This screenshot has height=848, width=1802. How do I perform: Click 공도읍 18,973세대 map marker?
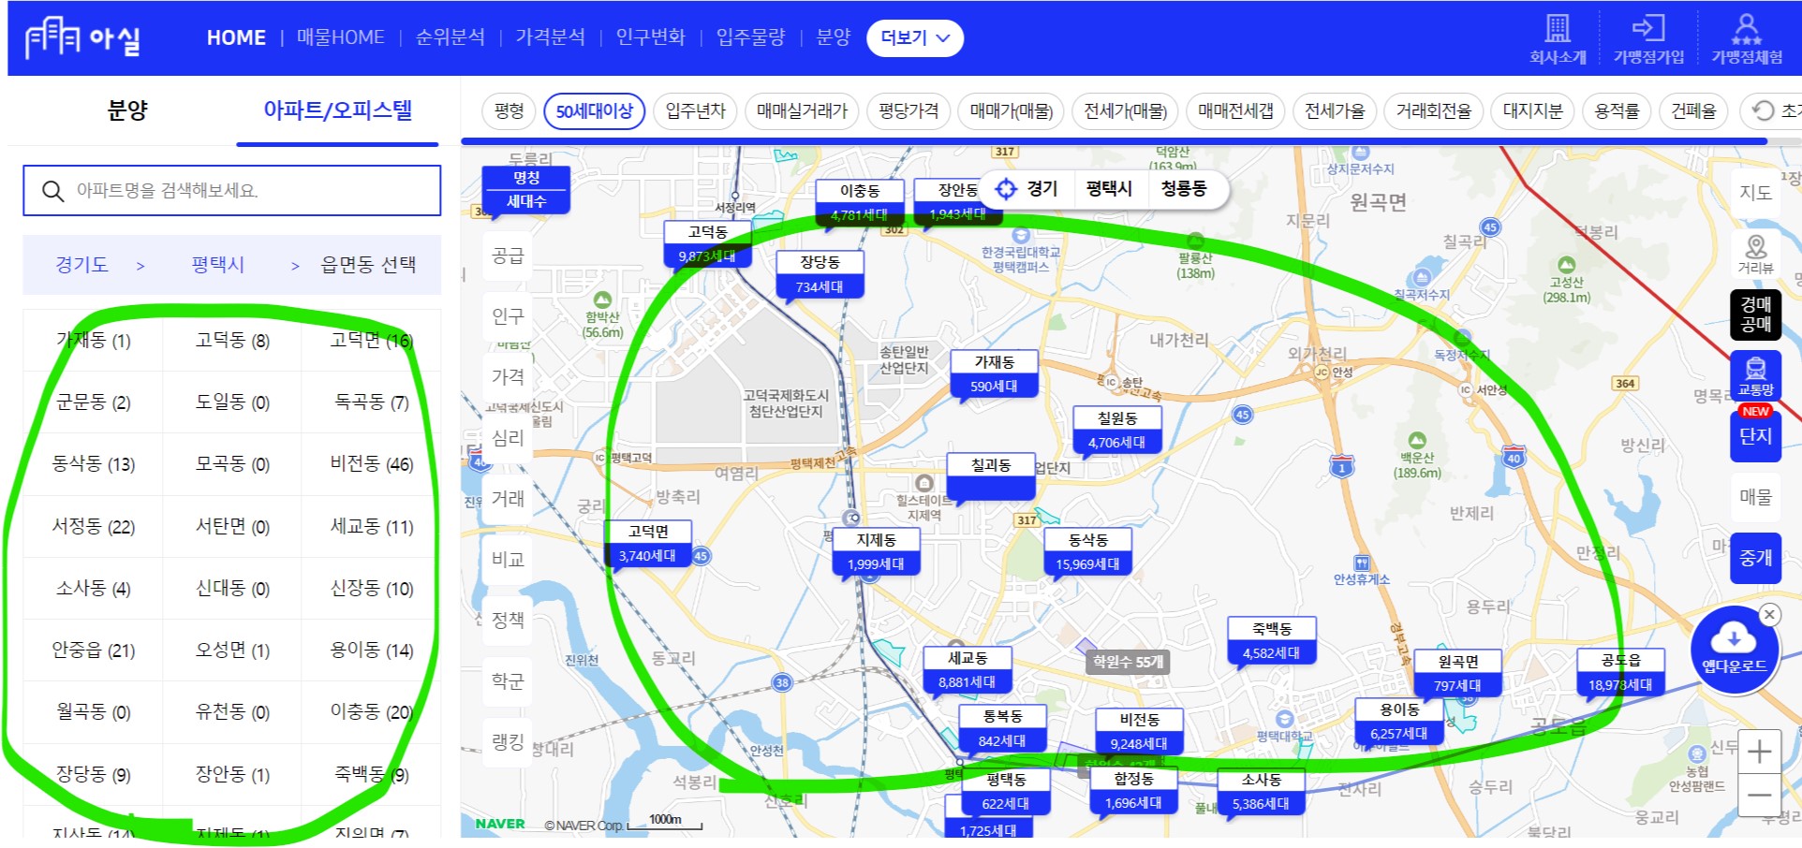point(1620,673)
